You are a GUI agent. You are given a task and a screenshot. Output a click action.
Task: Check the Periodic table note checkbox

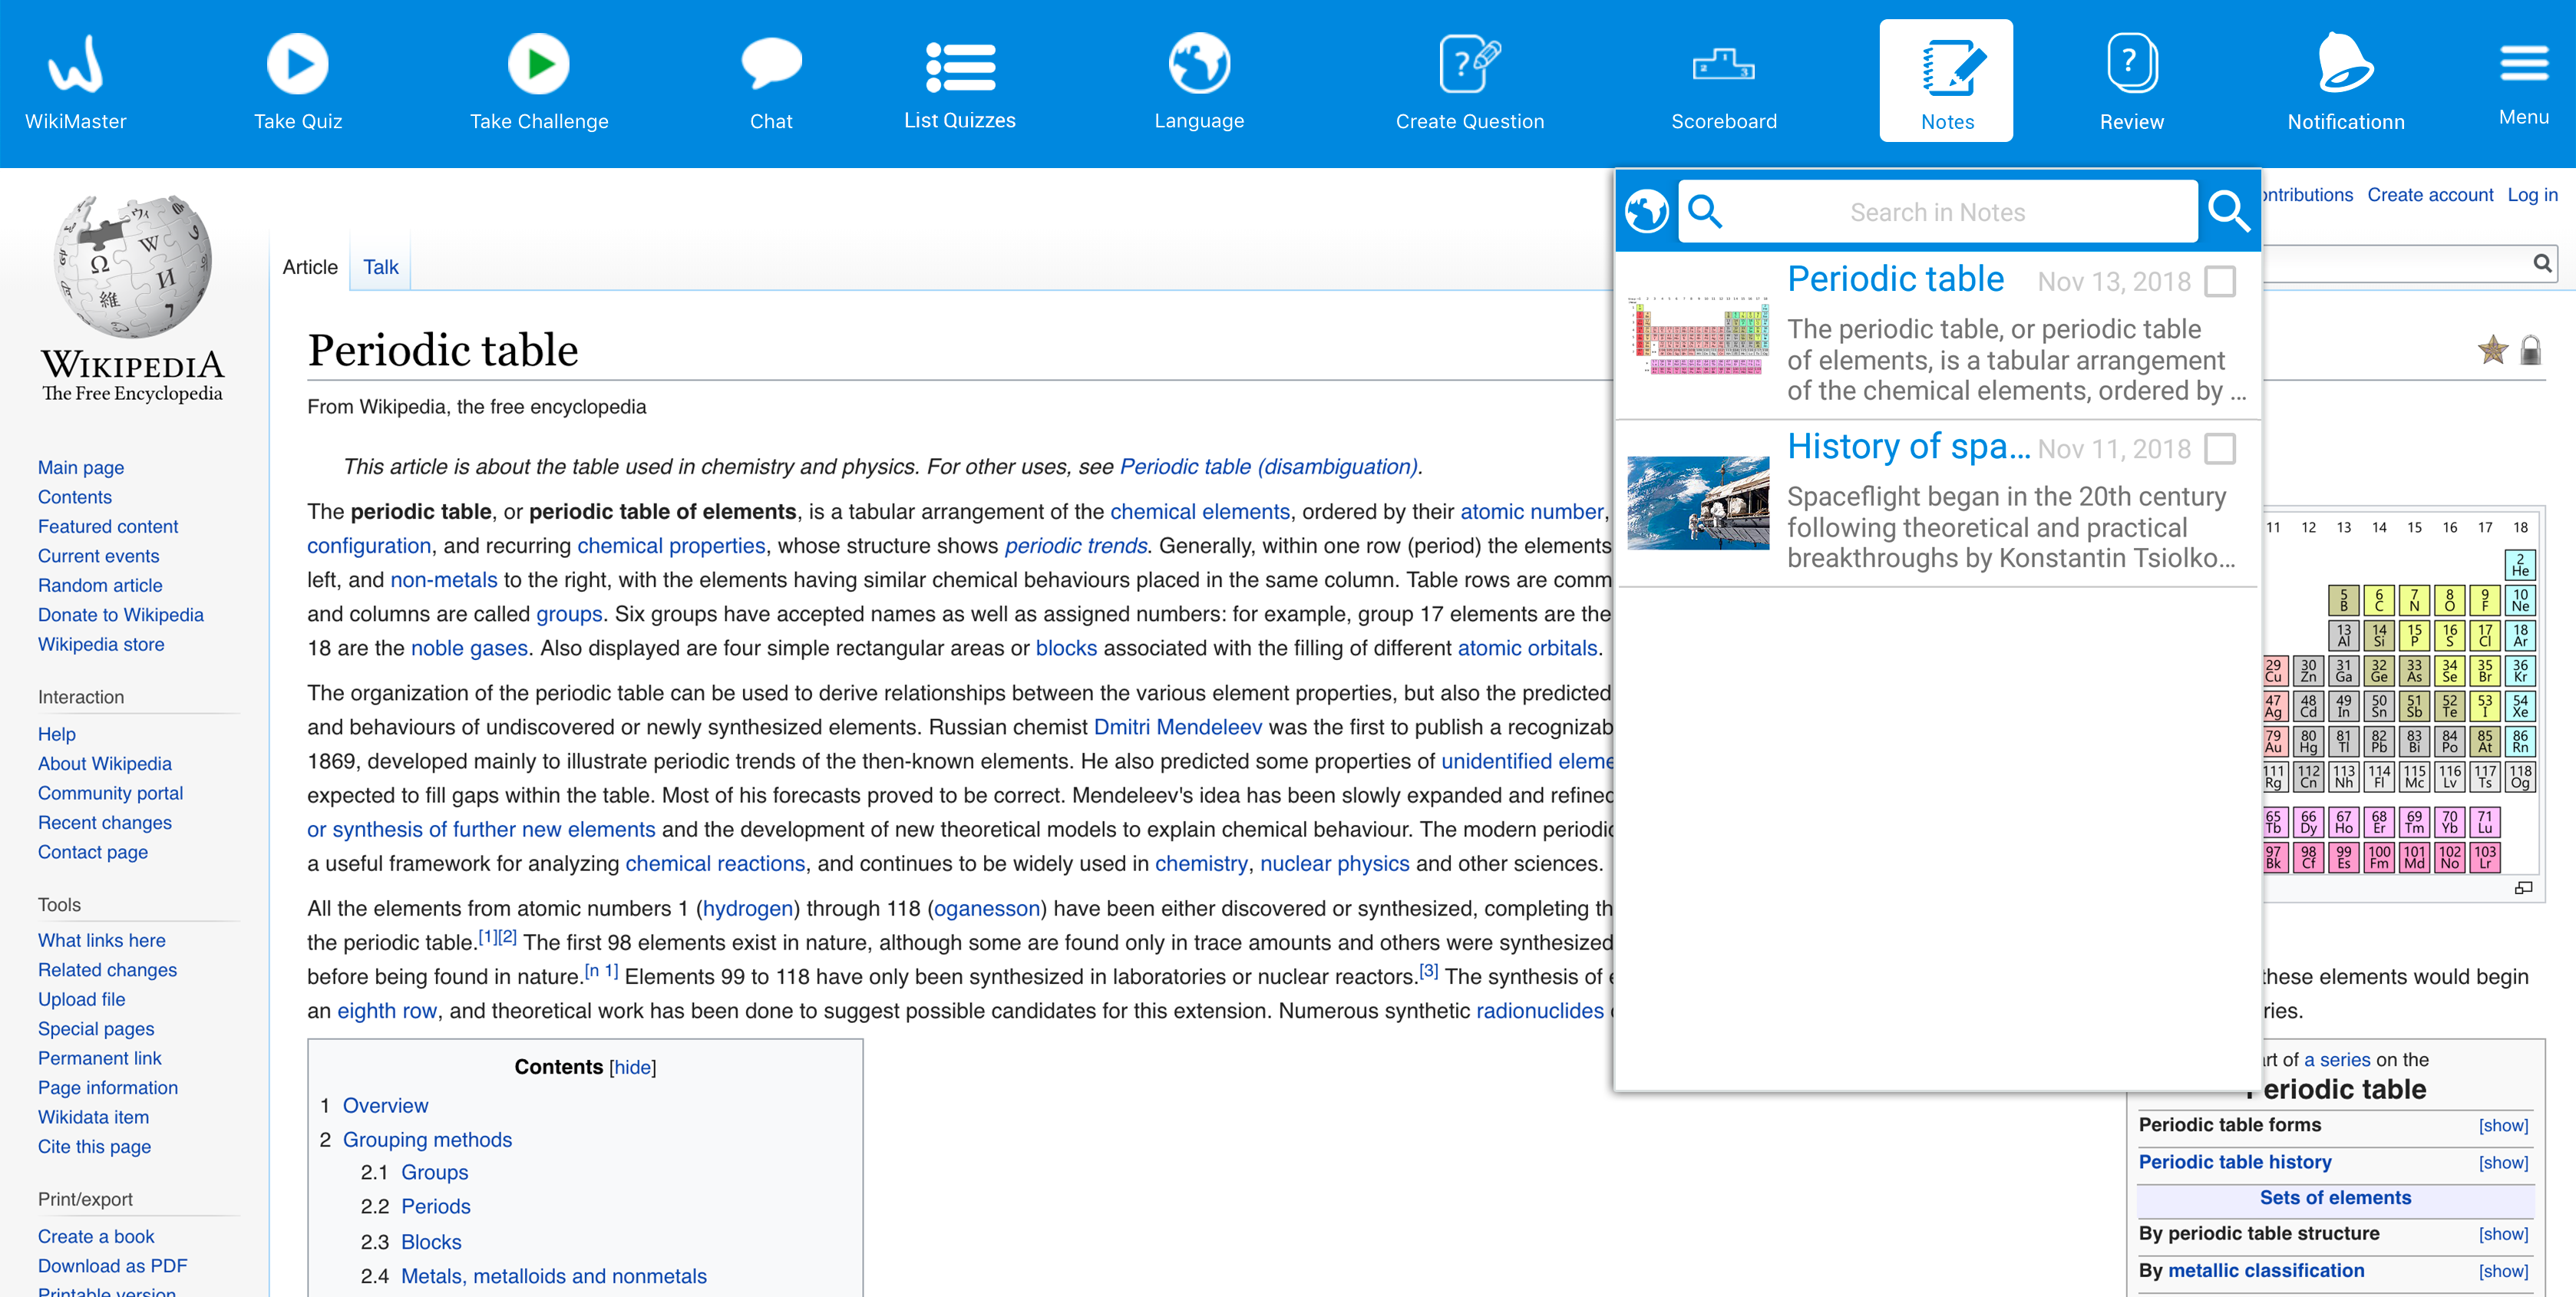[x=2219, y=282]
